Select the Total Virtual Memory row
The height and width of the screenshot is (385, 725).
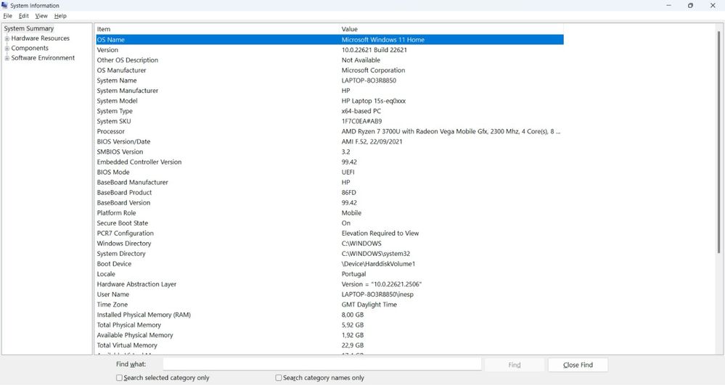pyautogui.click(x=329, y=345)
